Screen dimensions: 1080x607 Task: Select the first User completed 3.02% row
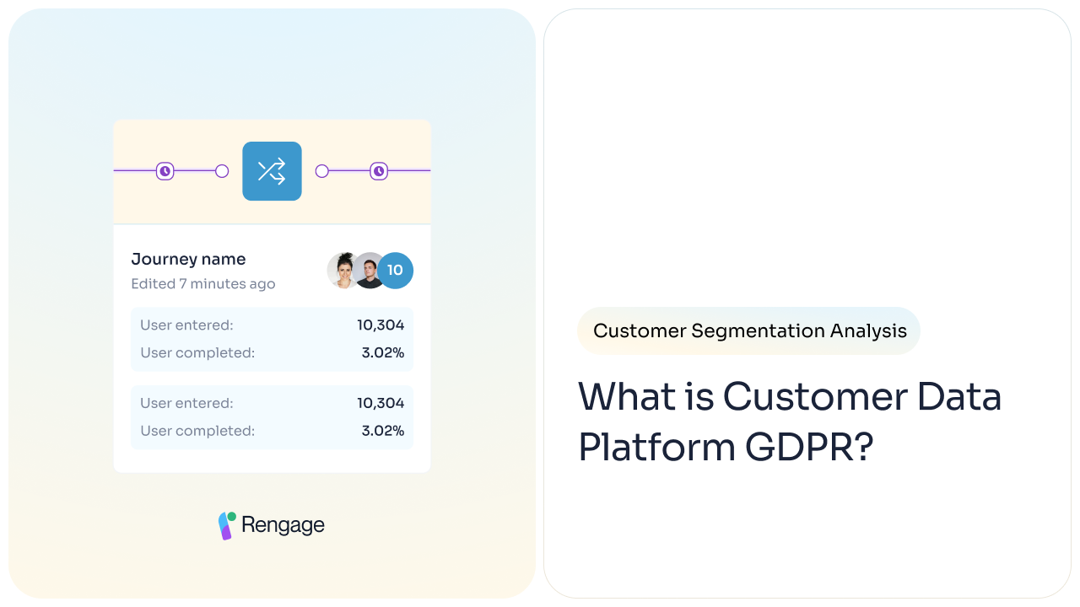(272, 352)
